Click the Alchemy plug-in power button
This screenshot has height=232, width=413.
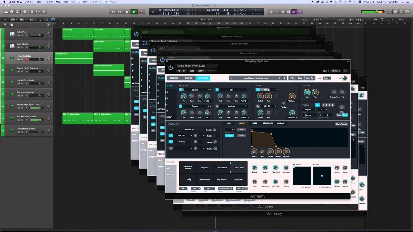coord(170,67)
